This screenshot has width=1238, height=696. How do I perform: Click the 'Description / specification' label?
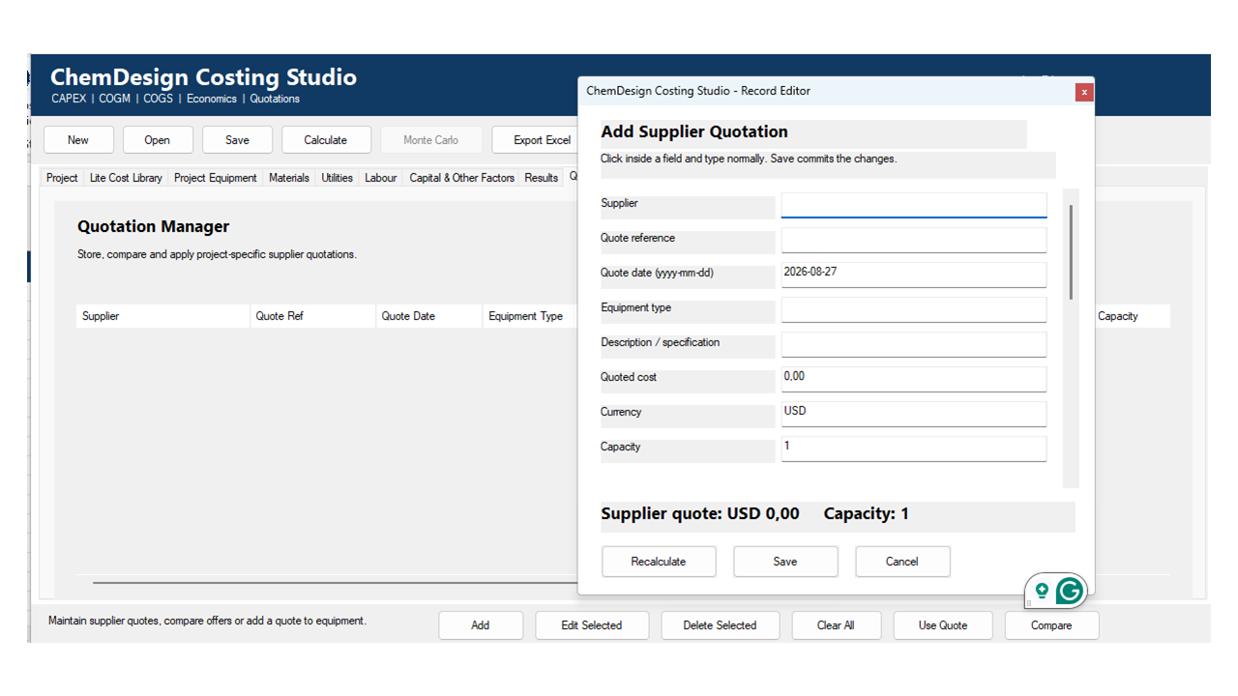pos(661,342)
